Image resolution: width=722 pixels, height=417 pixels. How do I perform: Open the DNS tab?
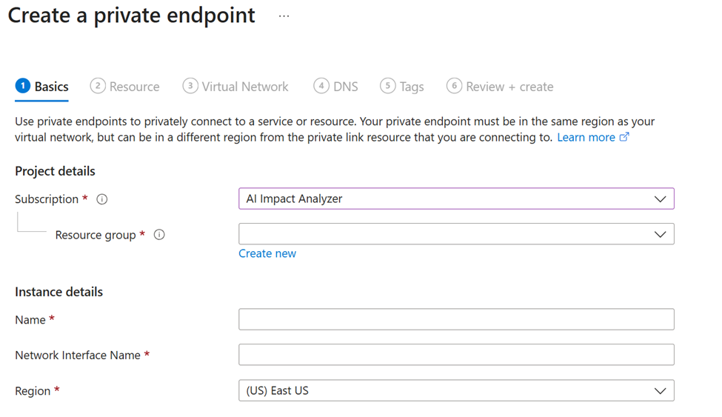tap(345, 87)
